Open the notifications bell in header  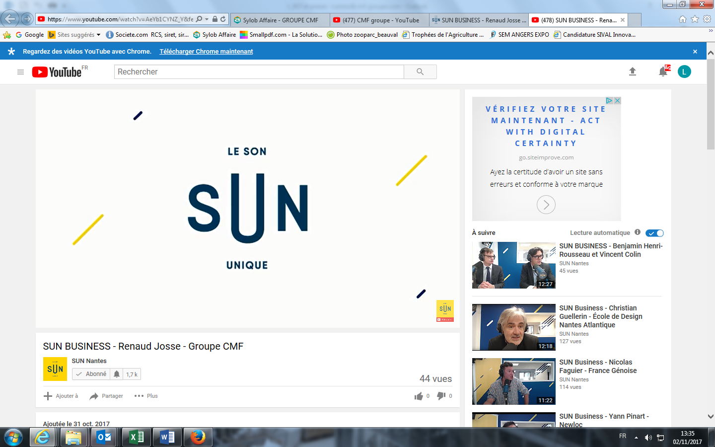(663, 72)
